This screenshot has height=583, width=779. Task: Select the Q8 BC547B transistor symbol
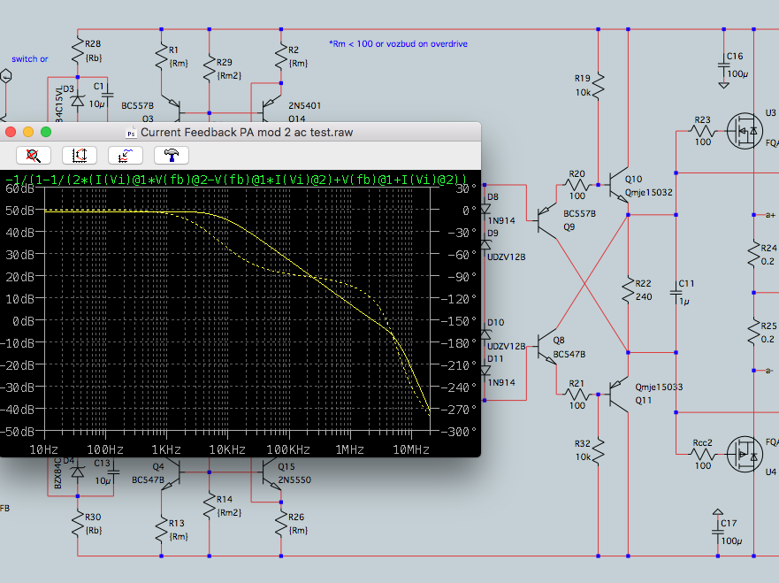[546, 346]
